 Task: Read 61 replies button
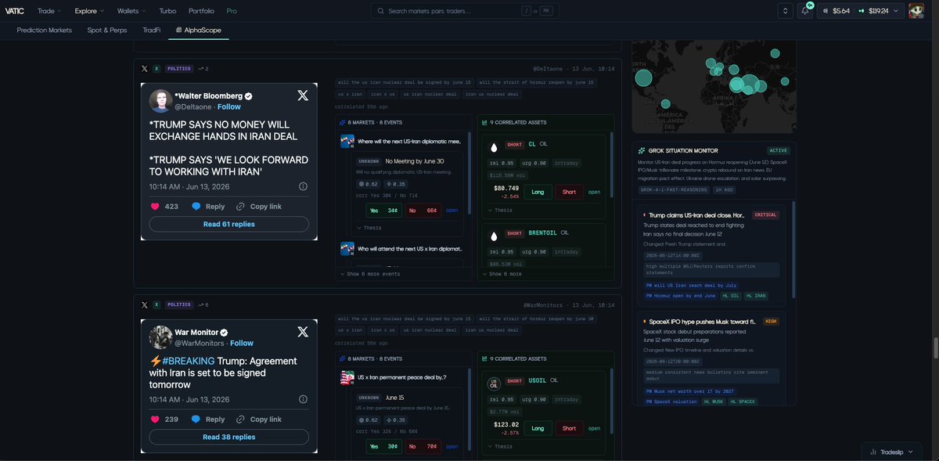tap(229, 224)
